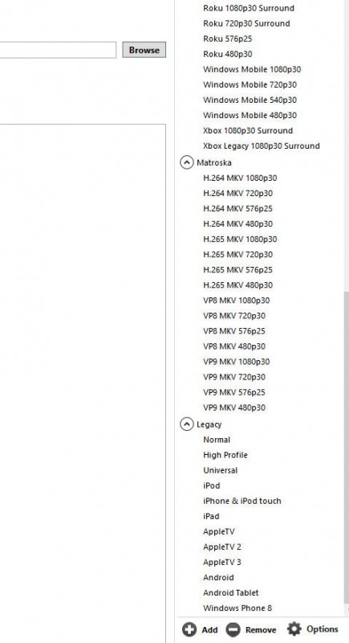Select the H.264 MKV 1080p30 preset
The width and height of the screenshot is (349, 643).
click(x=240, y=178)
